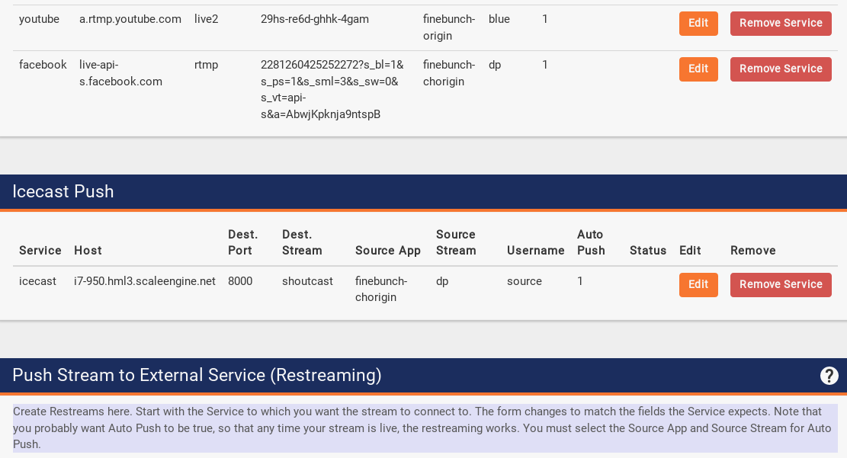847x458 pixels.
Task: Edit the icecast push service
Action: 698,285
